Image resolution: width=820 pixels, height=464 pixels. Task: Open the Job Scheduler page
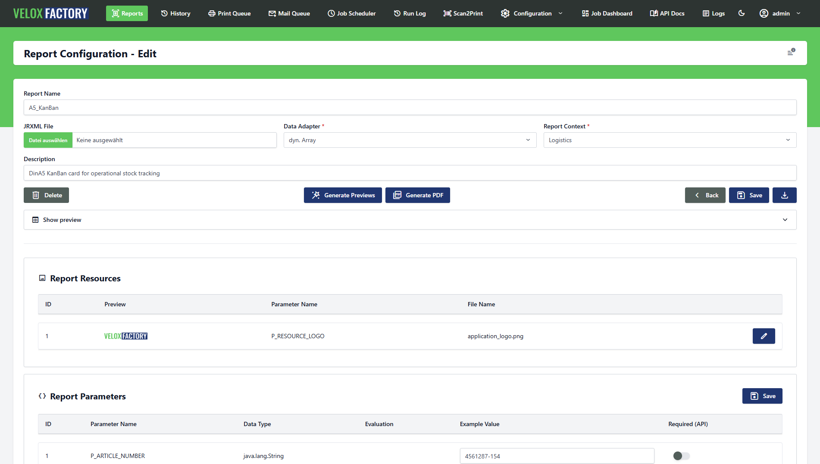pos(351,13)
